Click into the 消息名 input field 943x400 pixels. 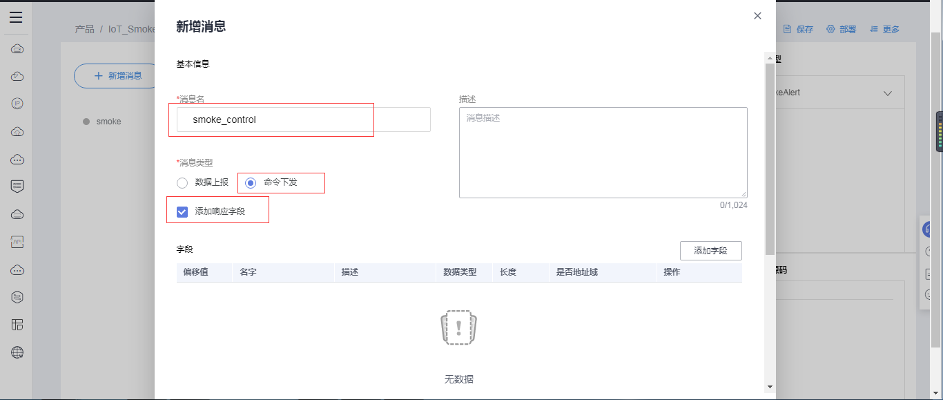(304, 120)
